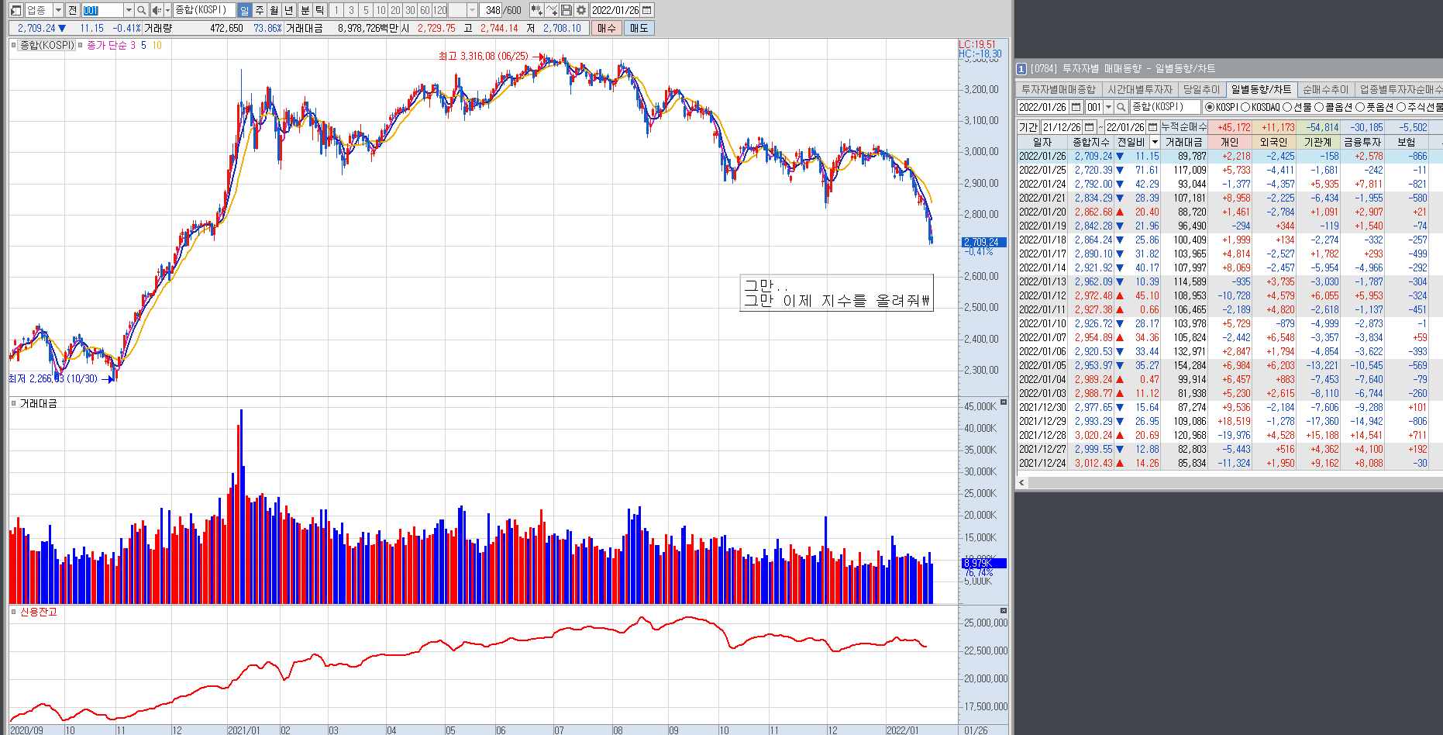1443x735 pixels.
Task: Select the 콜옵션 radio button
Action: (x=1319, y=107)
